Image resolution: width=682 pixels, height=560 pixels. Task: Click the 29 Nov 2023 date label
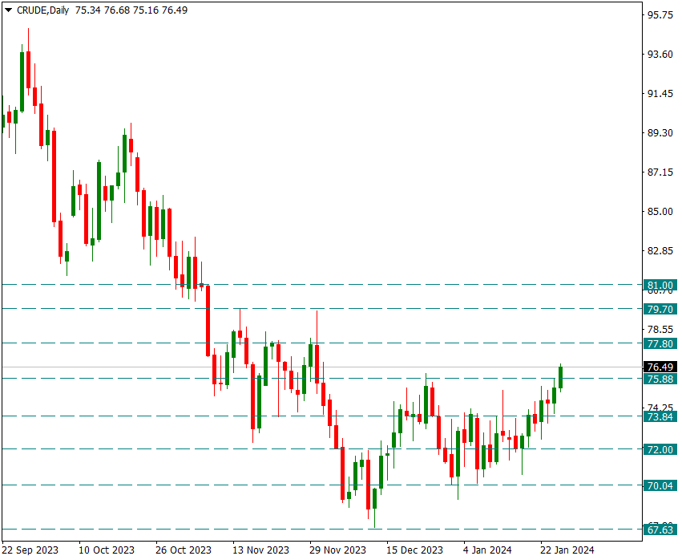click(337, 550)
